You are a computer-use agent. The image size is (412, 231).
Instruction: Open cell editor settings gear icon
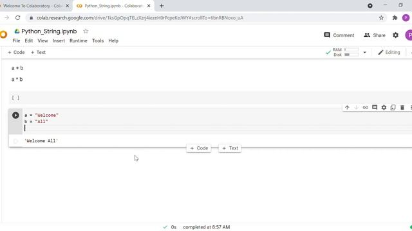click(x=384, y=107)
